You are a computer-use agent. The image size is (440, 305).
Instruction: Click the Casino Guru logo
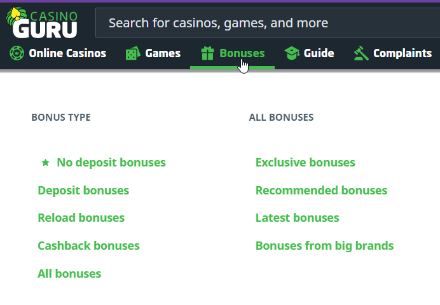pyautogui.click(x=43, y=23)
